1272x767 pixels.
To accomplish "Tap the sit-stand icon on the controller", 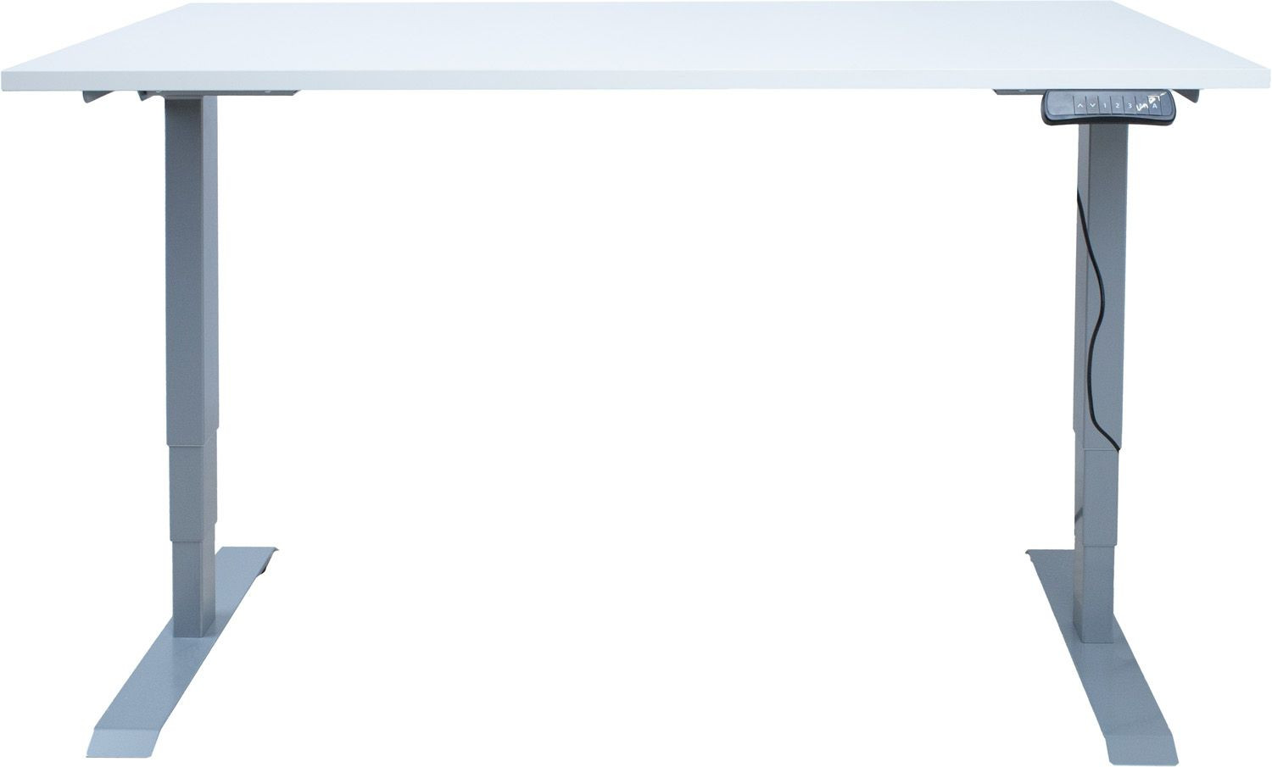I will [1142, 105].
